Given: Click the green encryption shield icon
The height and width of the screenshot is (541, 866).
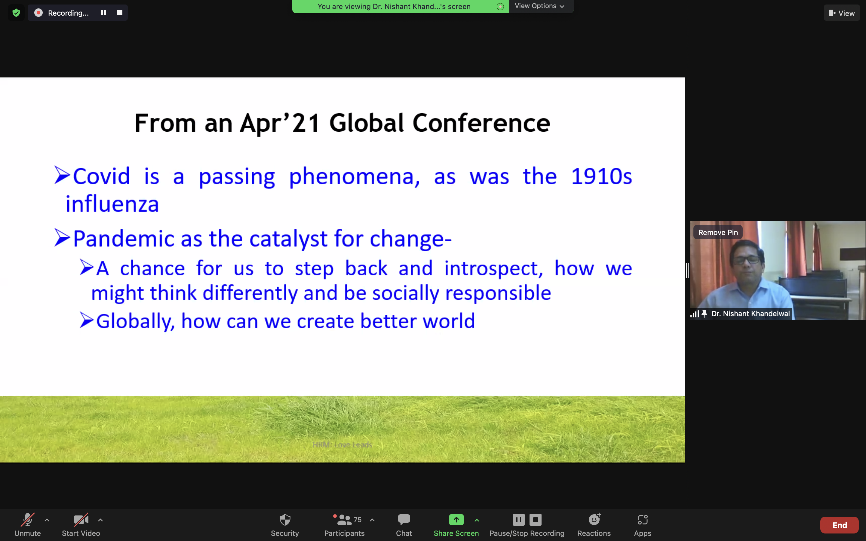Looking at the screenshot, I should (16, 13).
